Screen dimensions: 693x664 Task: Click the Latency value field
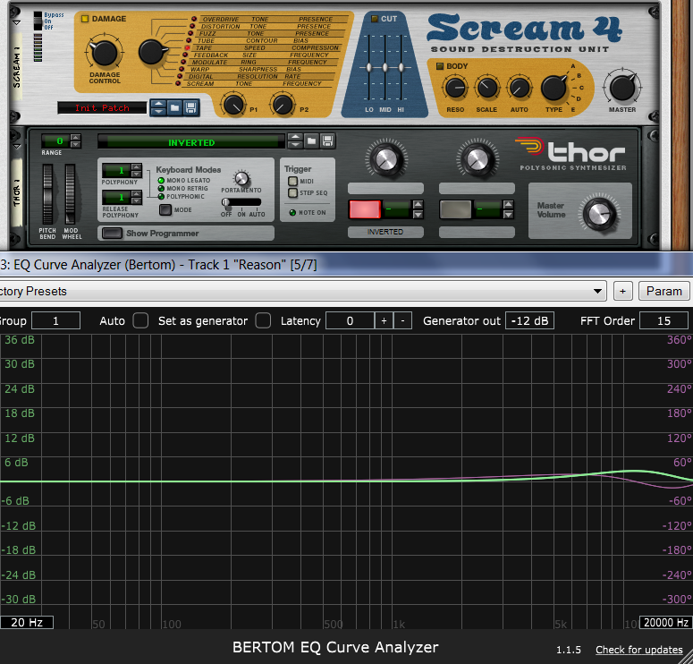click(350, 320)
